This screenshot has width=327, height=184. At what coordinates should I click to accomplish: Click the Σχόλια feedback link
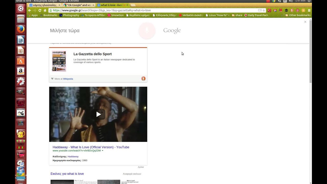click(141, 167)
